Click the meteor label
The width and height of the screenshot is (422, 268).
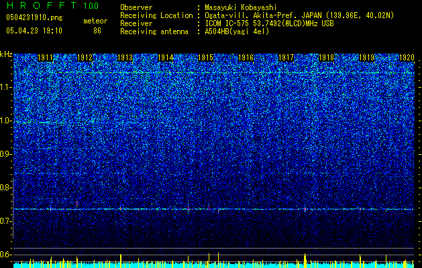pos(95,21)
